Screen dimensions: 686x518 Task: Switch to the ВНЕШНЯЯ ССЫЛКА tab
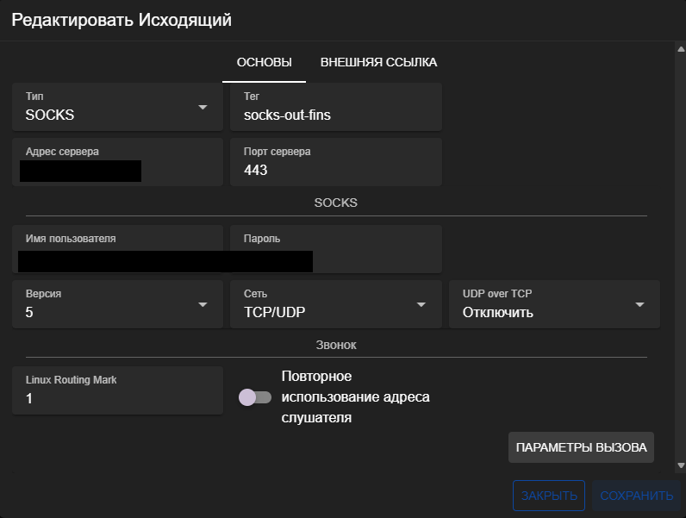point(378,62)
